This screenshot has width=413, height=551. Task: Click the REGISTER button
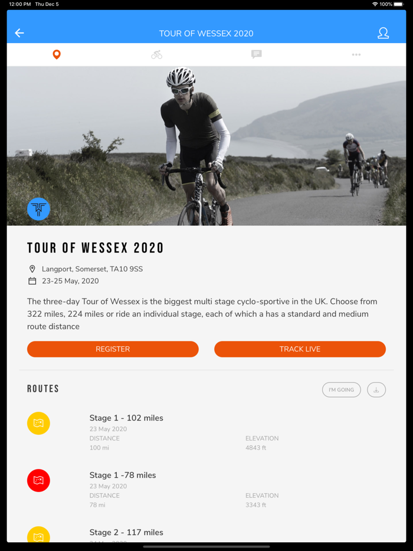tap(113, 349)
